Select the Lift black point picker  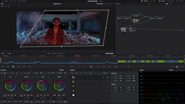click(x=5, y=77)
